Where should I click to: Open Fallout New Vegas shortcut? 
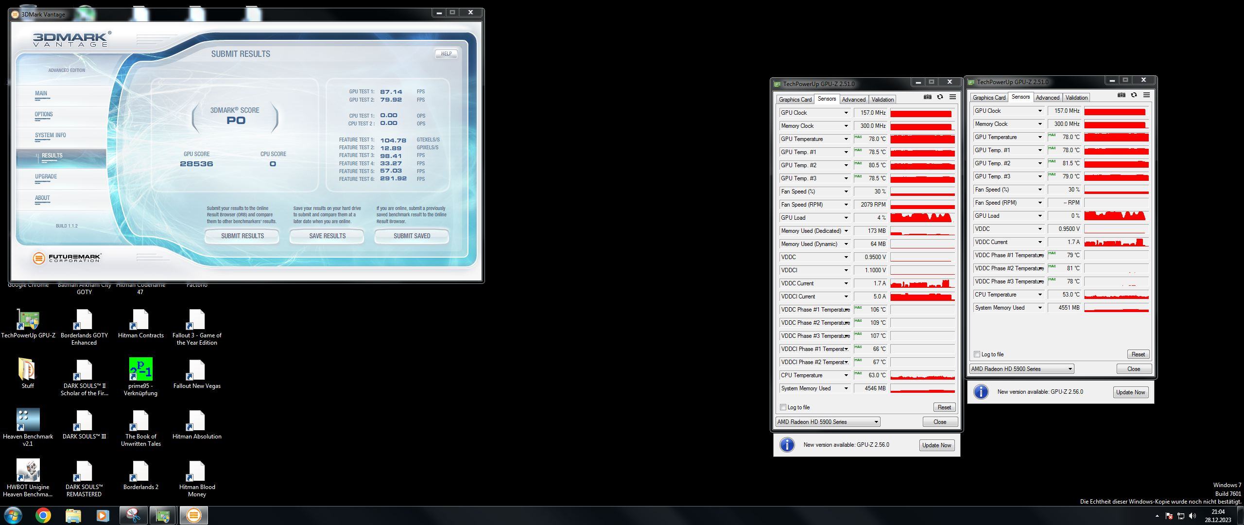click(197, 374)
